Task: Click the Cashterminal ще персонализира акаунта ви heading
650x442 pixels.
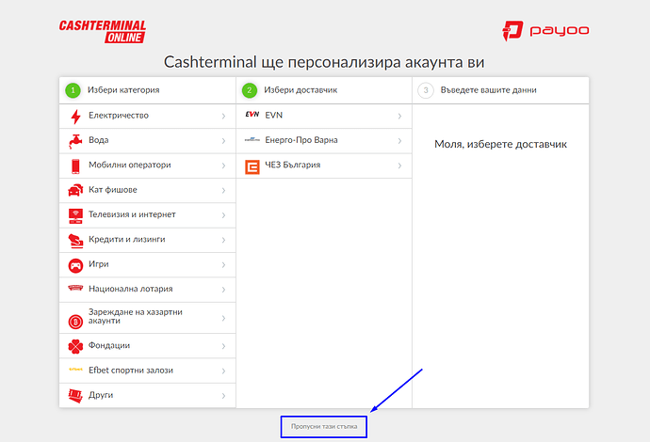Action: click(324, 62)
